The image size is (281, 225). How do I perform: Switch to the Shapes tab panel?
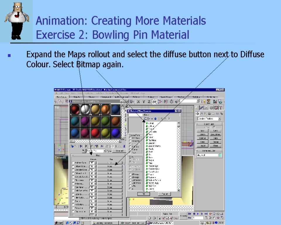(92, 97)
